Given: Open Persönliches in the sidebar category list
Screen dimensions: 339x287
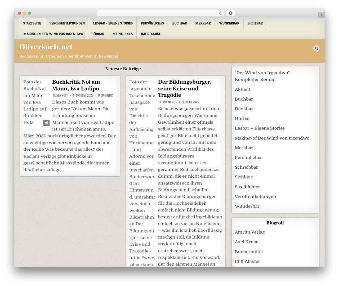Looking at the screenshot, I should click(x=248, y=158).
